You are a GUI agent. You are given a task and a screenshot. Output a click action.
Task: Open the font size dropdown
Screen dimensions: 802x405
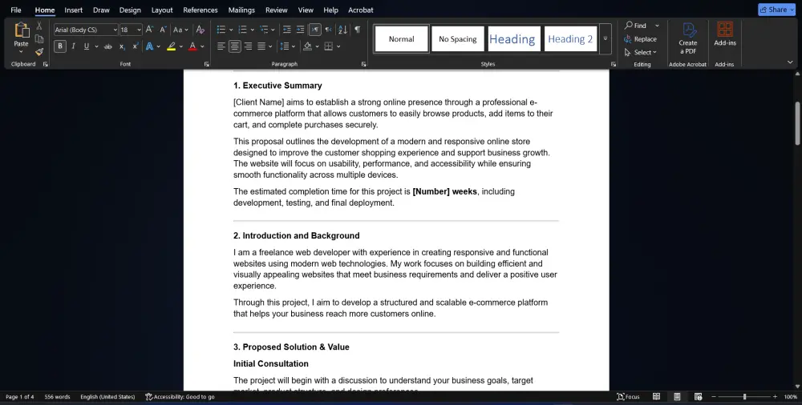[x=139, y=30]
